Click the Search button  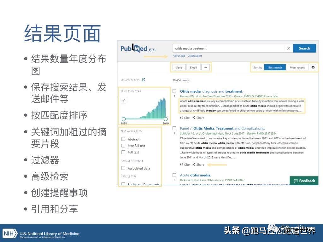pos(304,48)
